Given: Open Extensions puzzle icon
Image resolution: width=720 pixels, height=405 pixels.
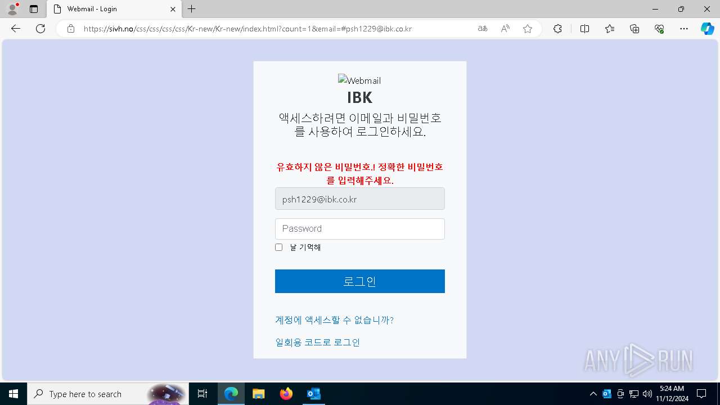Looking at the screenshot, I should pos(557,29).
